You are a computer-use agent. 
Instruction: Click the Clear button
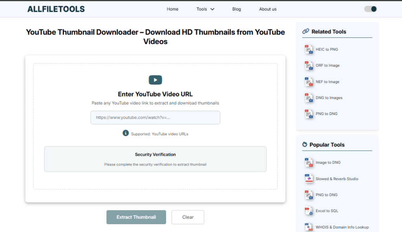pyautogui.click(x=188, y=217)
